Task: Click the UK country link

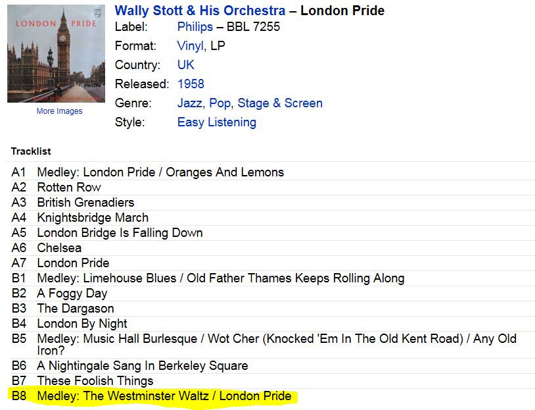Action: (x=186, y=65)
